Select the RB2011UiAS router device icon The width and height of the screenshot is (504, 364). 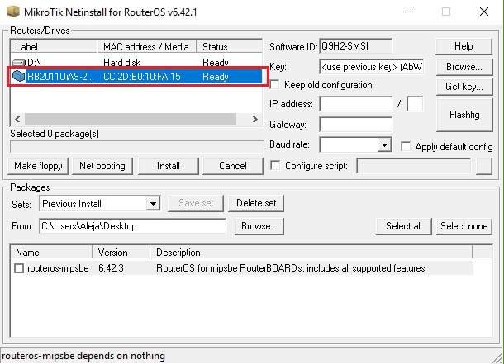[x=19, y=77]
